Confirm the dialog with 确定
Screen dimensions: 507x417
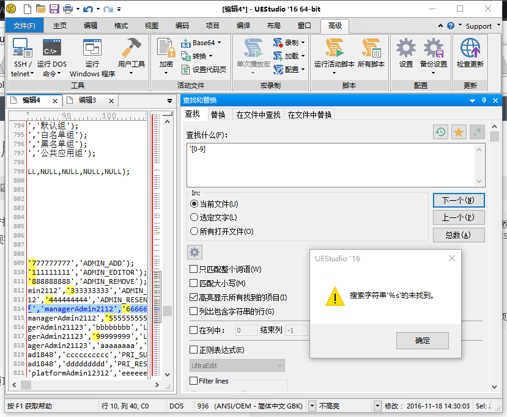point(422,341)
